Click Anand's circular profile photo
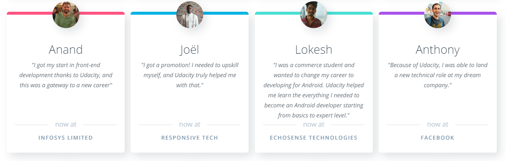Image resolution: width=506 pixels, height=161 pixels. tap(66, 15)
